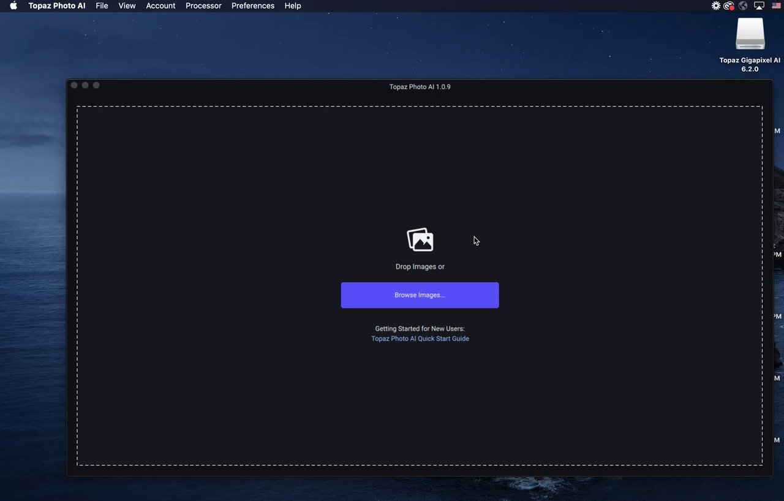Click the Creative Cloud menu bar icon
This screenshot has width=784, height=501.
tap(729, 6)
